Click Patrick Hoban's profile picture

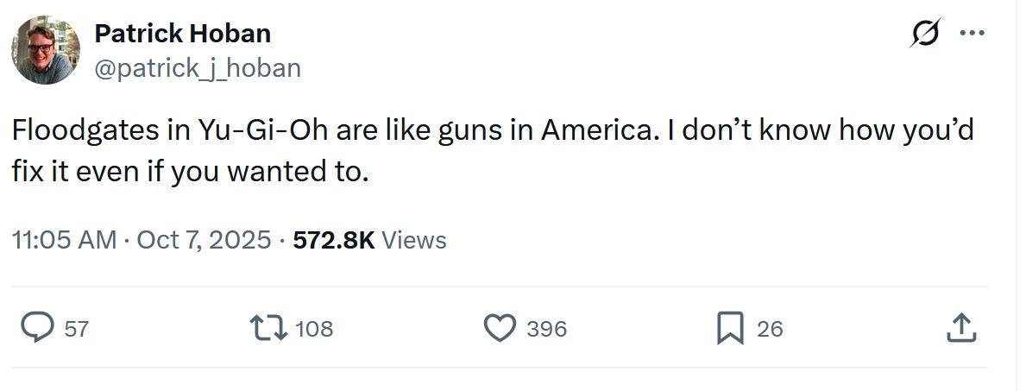46,50
